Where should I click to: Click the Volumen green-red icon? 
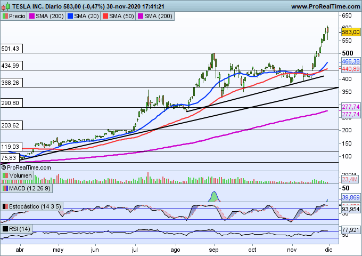5,175
